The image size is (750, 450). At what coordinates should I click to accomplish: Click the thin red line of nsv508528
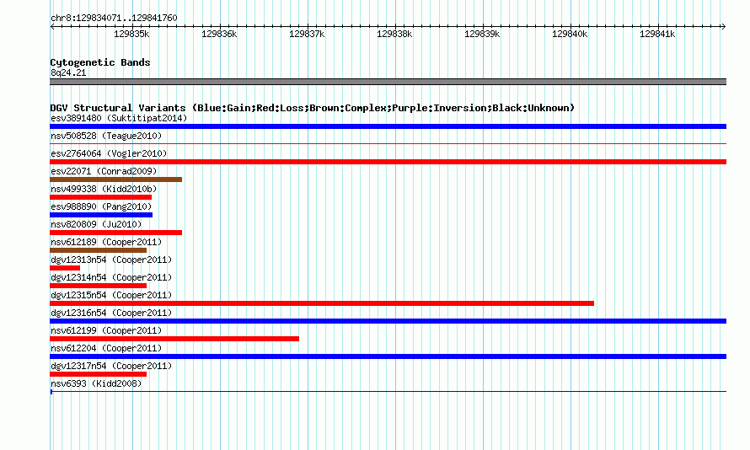[388, 143]
